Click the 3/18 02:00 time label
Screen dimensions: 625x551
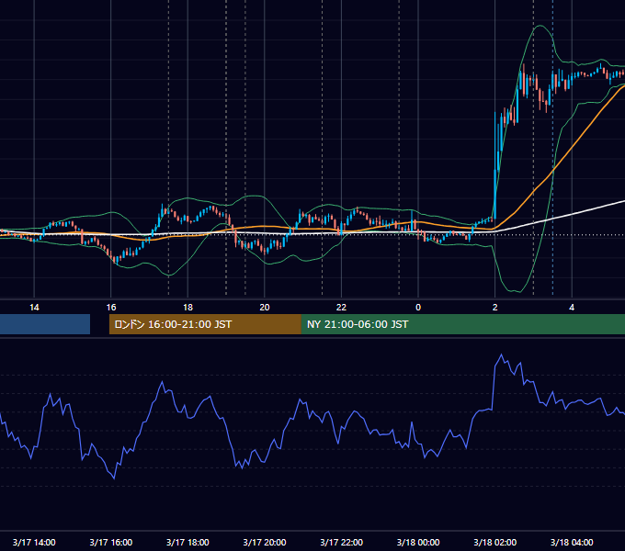pos(495,542)
